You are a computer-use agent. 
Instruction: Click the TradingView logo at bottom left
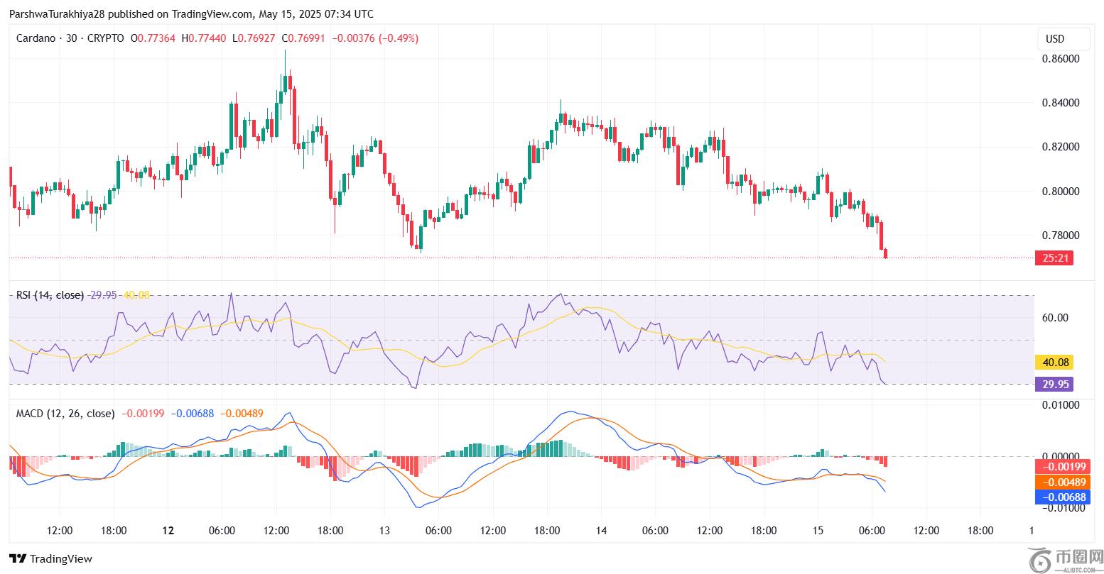pos(50,558)
